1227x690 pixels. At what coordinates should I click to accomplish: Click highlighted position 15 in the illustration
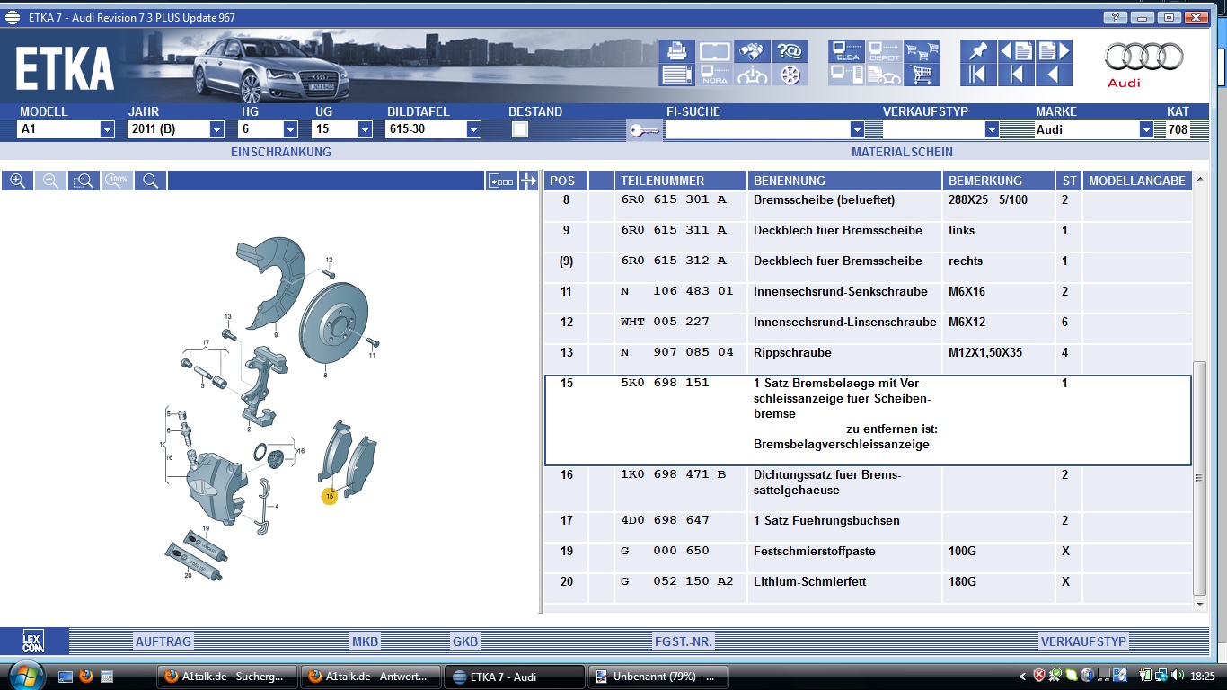330,496
